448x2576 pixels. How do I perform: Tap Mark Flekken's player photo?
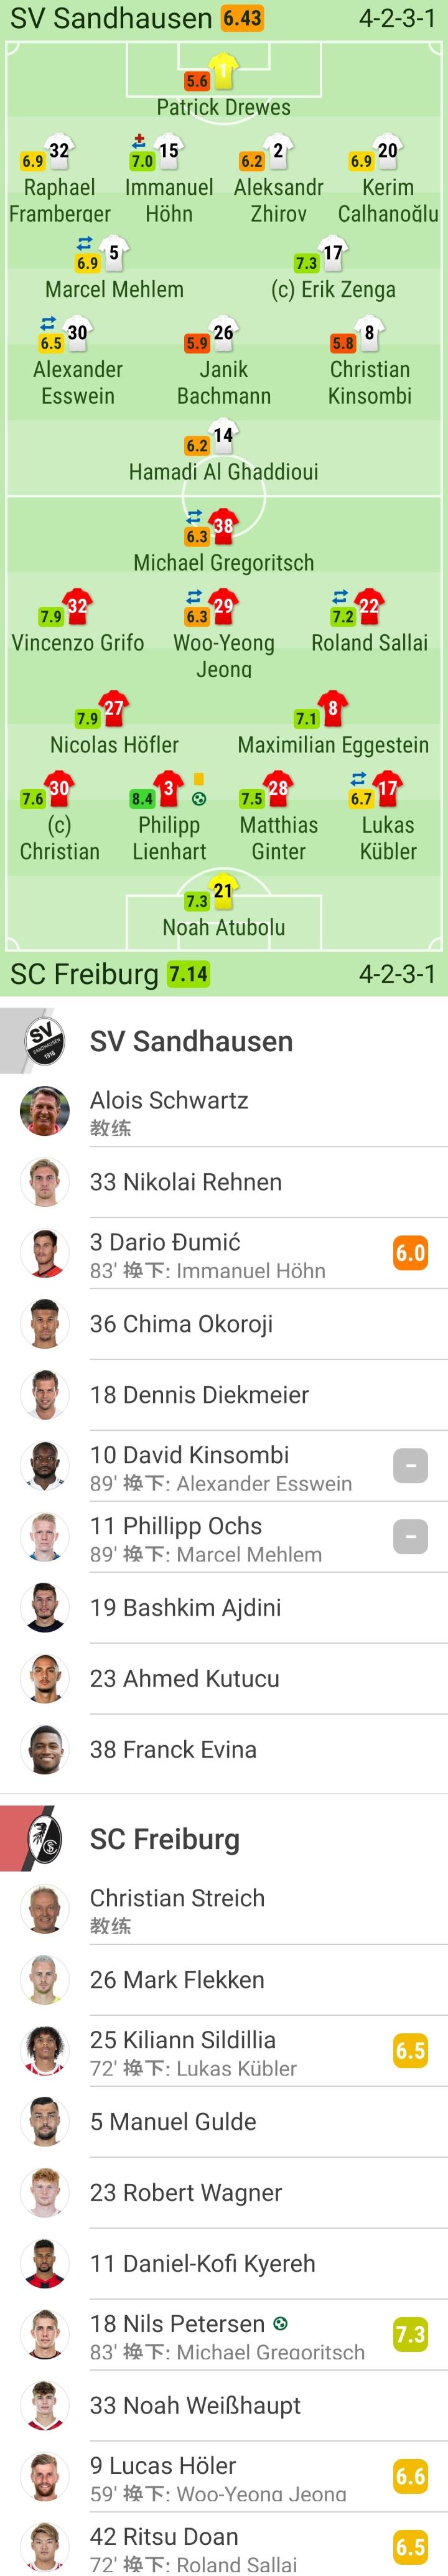tap(44, 1980)
